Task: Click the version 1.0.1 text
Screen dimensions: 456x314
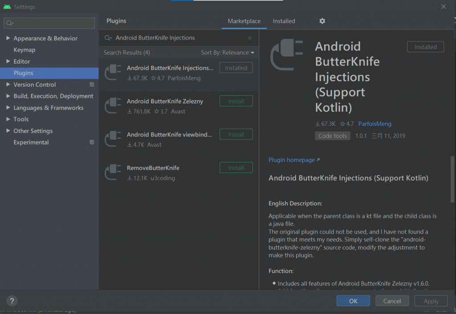Action: point(361,136)
